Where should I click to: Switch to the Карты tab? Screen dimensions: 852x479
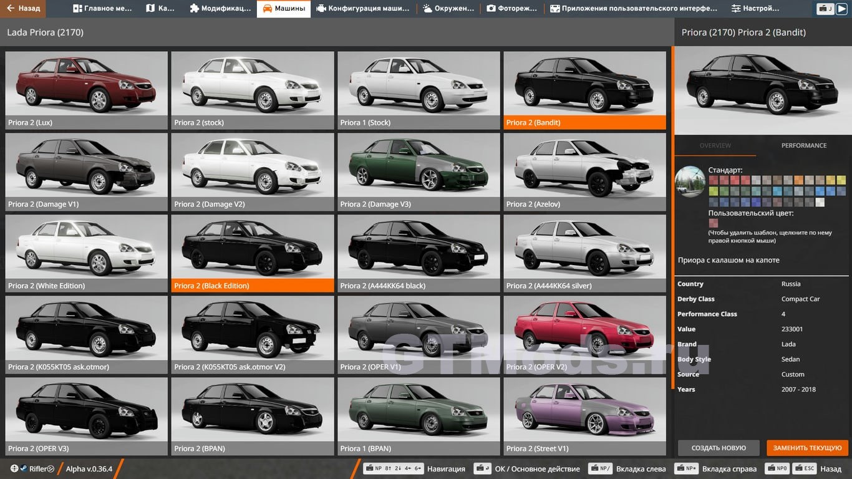tap(160, 9)
